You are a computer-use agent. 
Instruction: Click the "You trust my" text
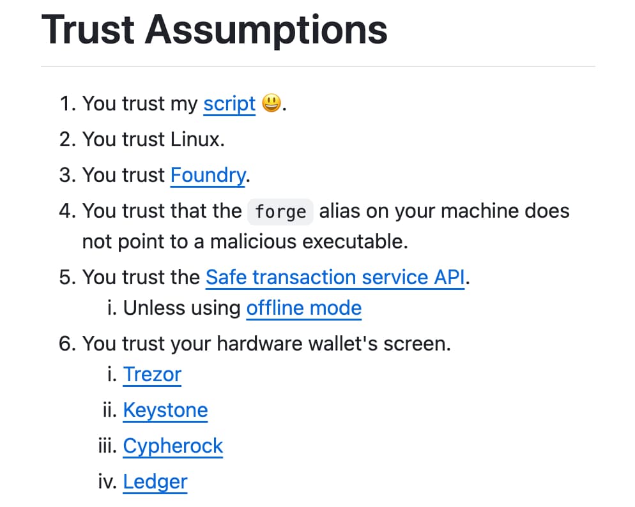(x=140, y=103)
